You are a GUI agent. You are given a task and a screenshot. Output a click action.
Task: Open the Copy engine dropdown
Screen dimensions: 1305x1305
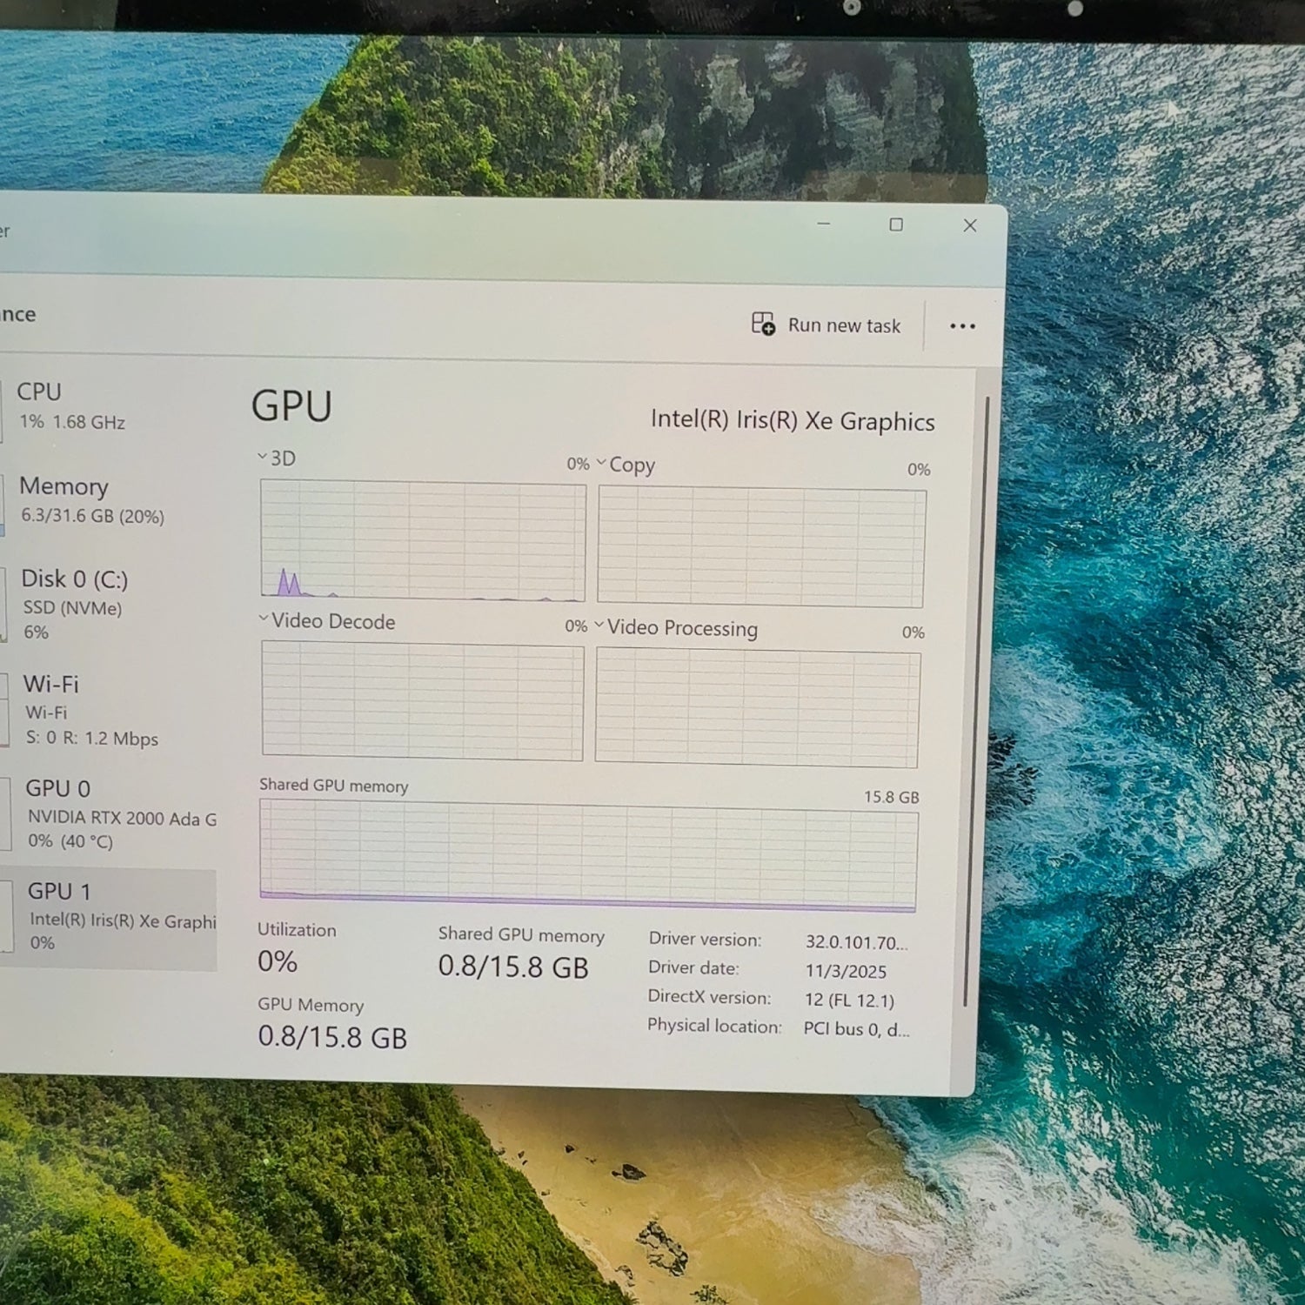click(x=626, y=465)
